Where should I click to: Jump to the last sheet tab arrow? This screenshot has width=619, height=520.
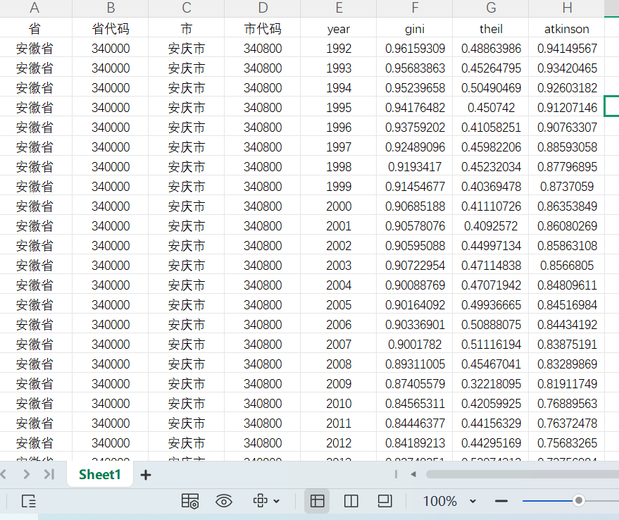point(49,474)
